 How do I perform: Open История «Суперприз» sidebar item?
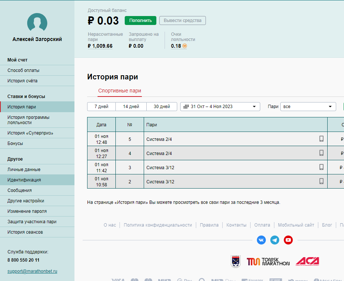click(37, 133)
